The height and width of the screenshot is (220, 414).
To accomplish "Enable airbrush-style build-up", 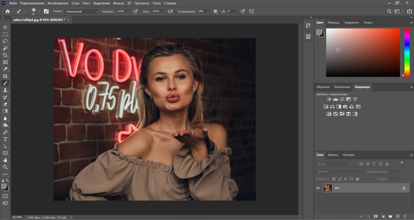I will click(170, 11).
